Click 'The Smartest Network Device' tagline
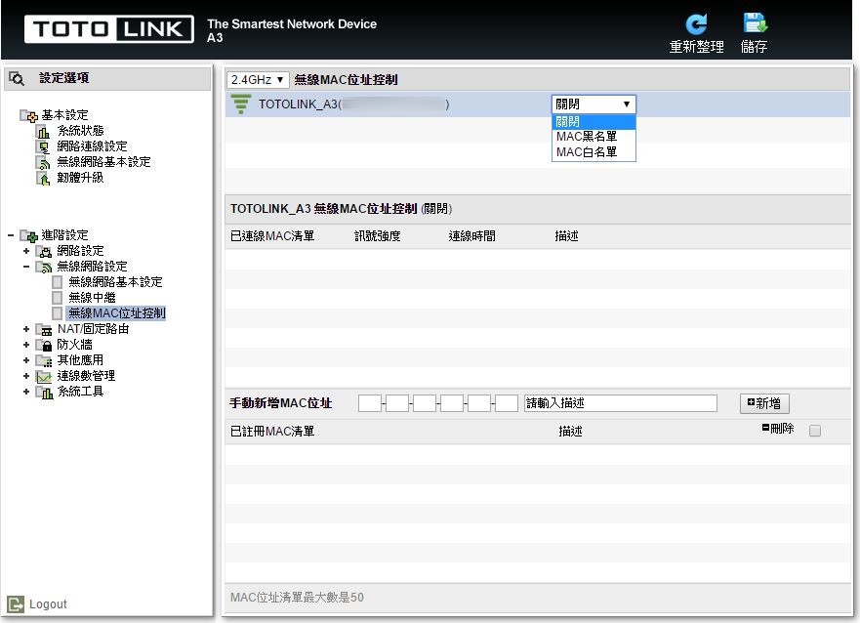The height and width of the screenshot is (623, 860). coord(292,24)
